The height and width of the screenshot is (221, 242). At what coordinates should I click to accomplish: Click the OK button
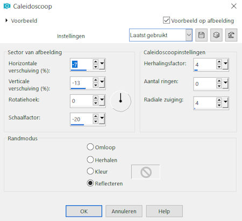point(84,211)
